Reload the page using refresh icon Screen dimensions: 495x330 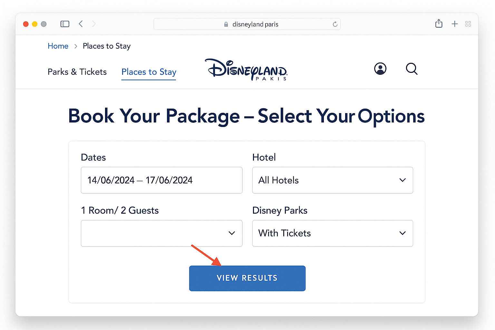point(335,24)
